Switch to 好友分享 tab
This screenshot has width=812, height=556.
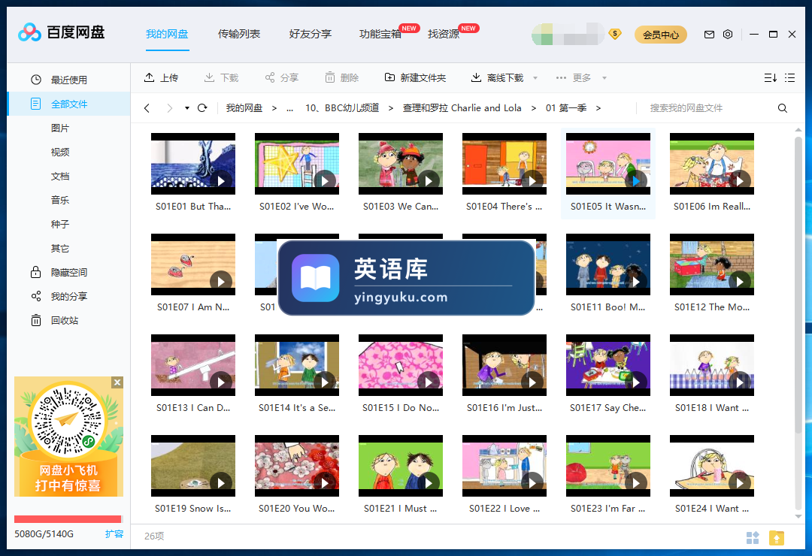311,34
